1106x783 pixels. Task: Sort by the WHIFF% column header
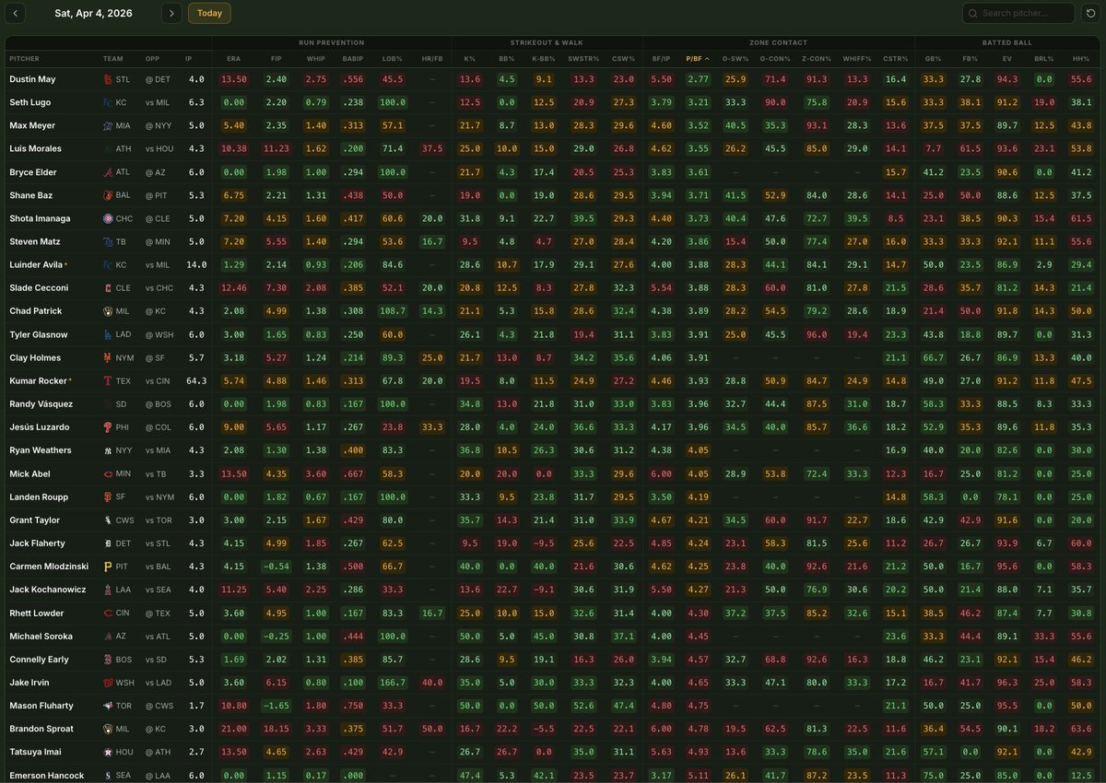(857, 58)
